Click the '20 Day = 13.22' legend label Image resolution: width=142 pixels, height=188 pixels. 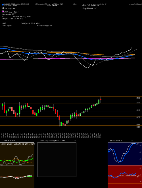point(11,5)
